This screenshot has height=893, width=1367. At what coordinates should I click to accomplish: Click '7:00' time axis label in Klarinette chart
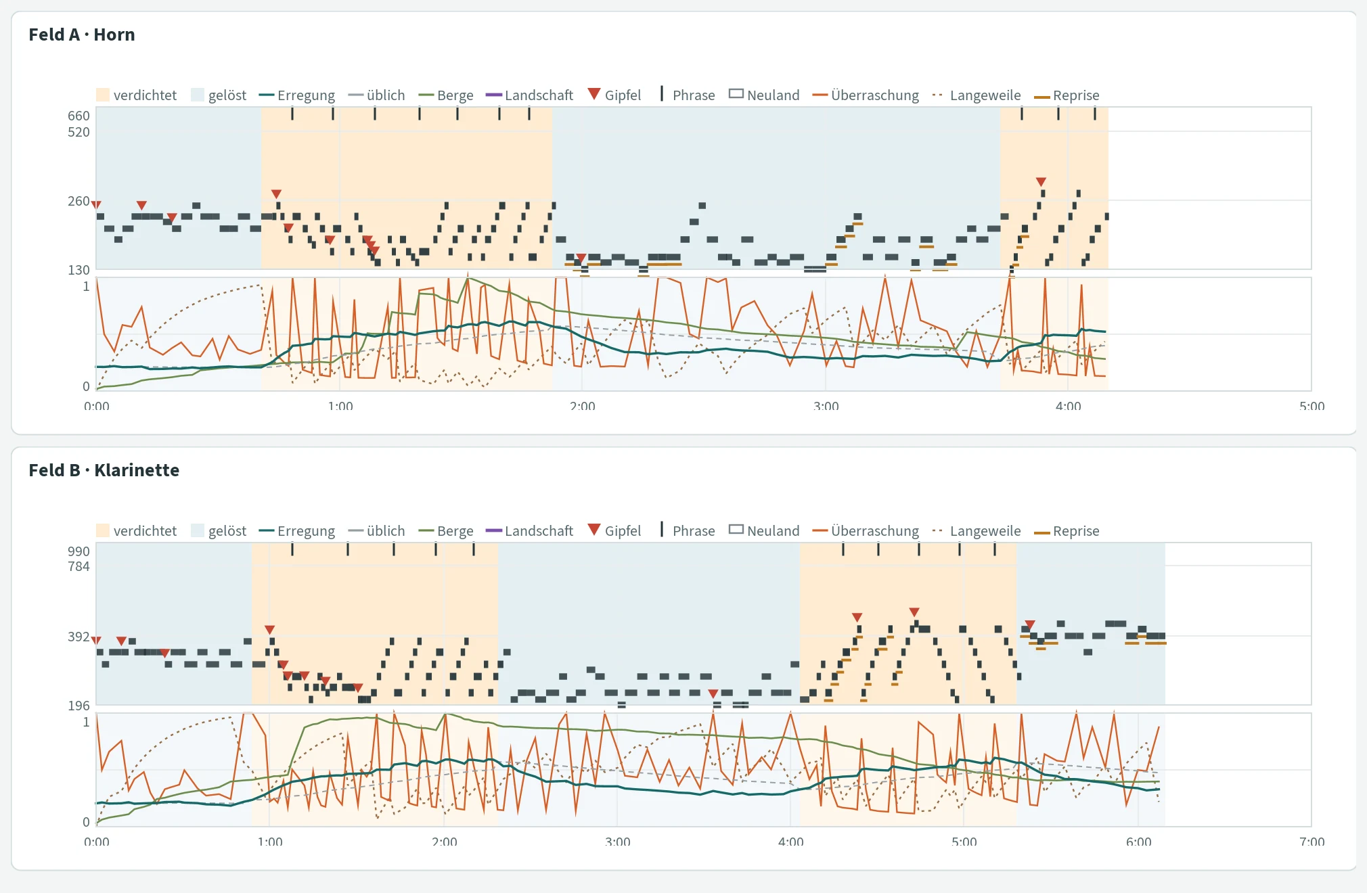point(1312,842)
